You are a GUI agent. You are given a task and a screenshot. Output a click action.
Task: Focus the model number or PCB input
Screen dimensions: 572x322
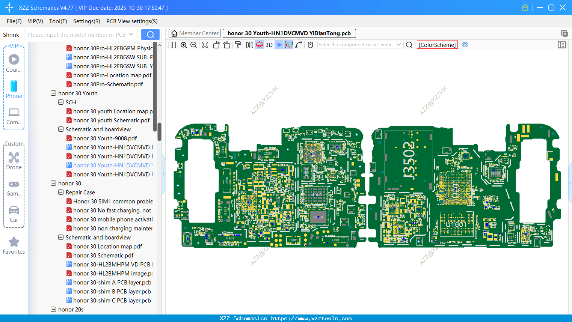77,35
